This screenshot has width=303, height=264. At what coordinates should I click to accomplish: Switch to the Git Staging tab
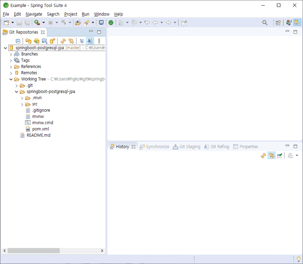point(187,147)
